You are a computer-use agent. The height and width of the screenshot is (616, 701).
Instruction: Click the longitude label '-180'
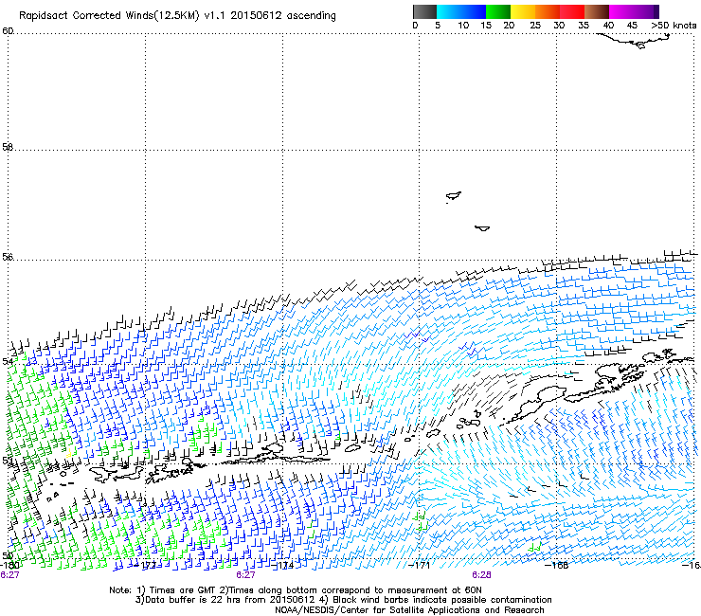tap(9, 565)
